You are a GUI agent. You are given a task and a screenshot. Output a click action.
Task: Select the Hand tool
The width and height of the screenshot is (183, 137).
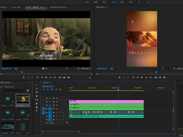(x=37, y=107)
